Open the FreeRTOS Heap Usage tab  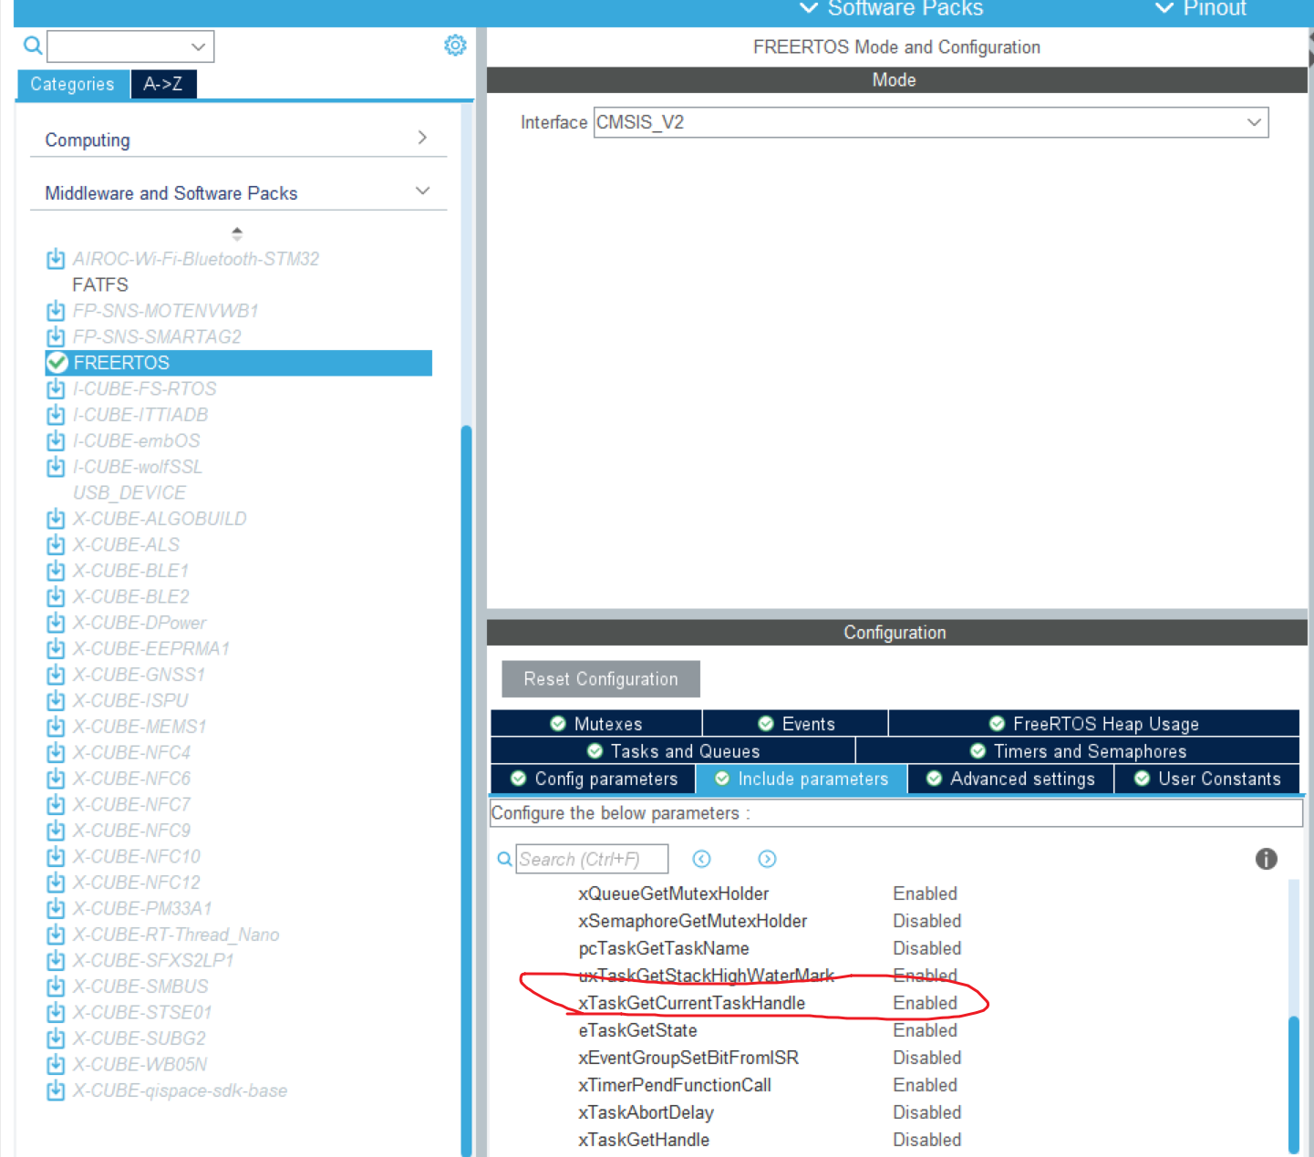[1094, 723]
